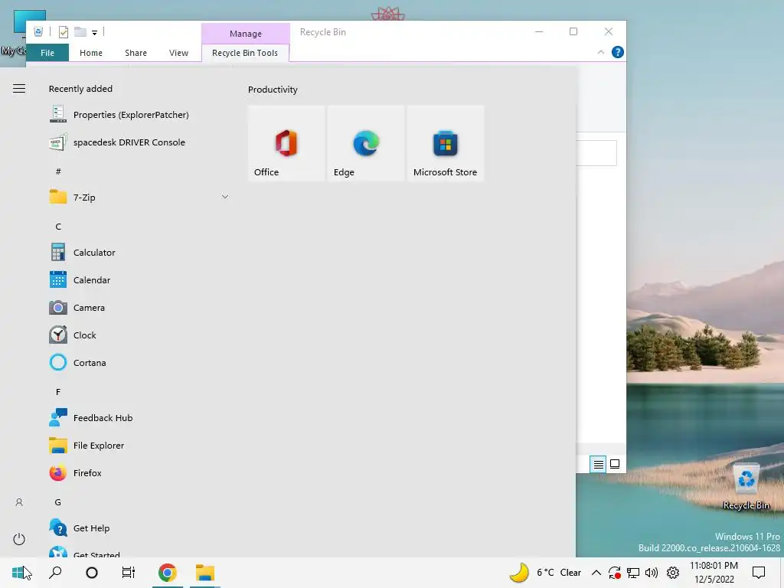
Task: Open the user account icon in Start
Action: (x=19, y=502)
